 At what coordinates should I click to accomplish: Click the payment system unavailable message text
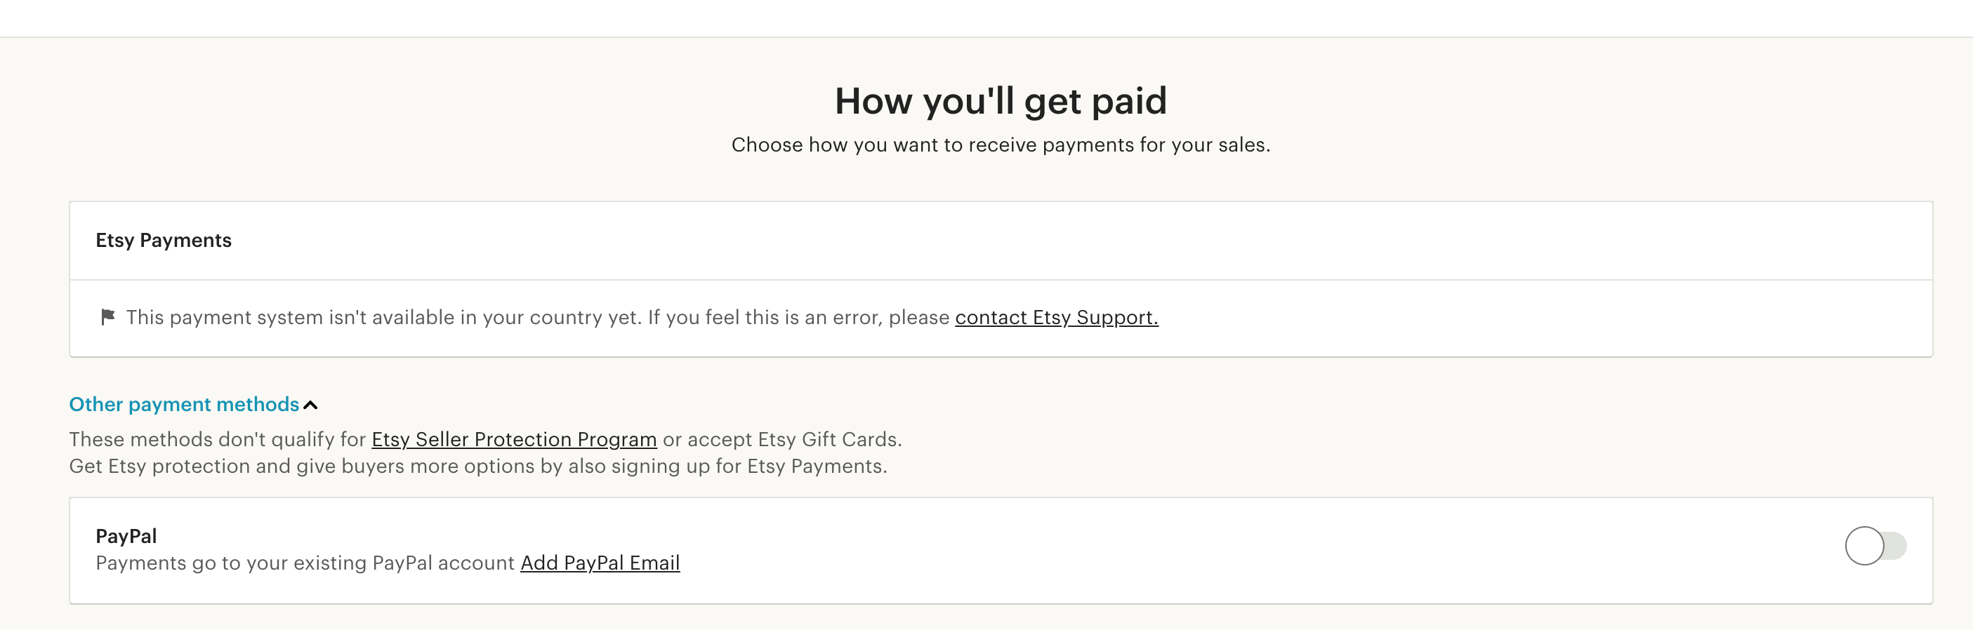[x=538, y=317]
